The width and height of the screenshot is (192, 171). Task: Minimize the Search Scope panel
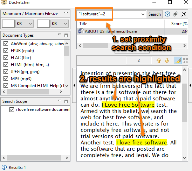coord(60,100)
